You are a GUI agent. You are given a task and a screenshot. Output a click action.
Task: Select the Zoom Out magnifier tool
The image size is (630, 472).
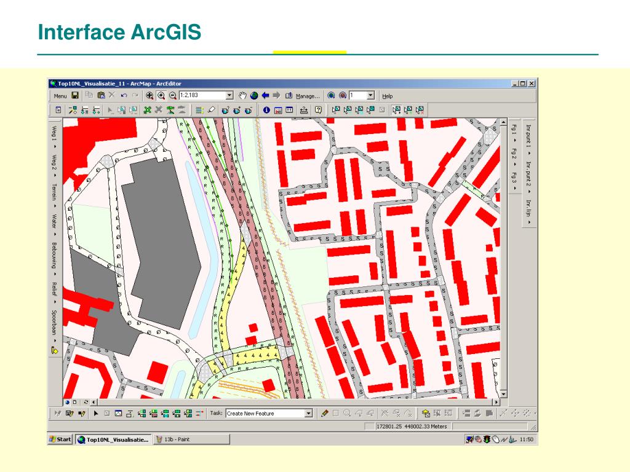[x=173, y=95]
